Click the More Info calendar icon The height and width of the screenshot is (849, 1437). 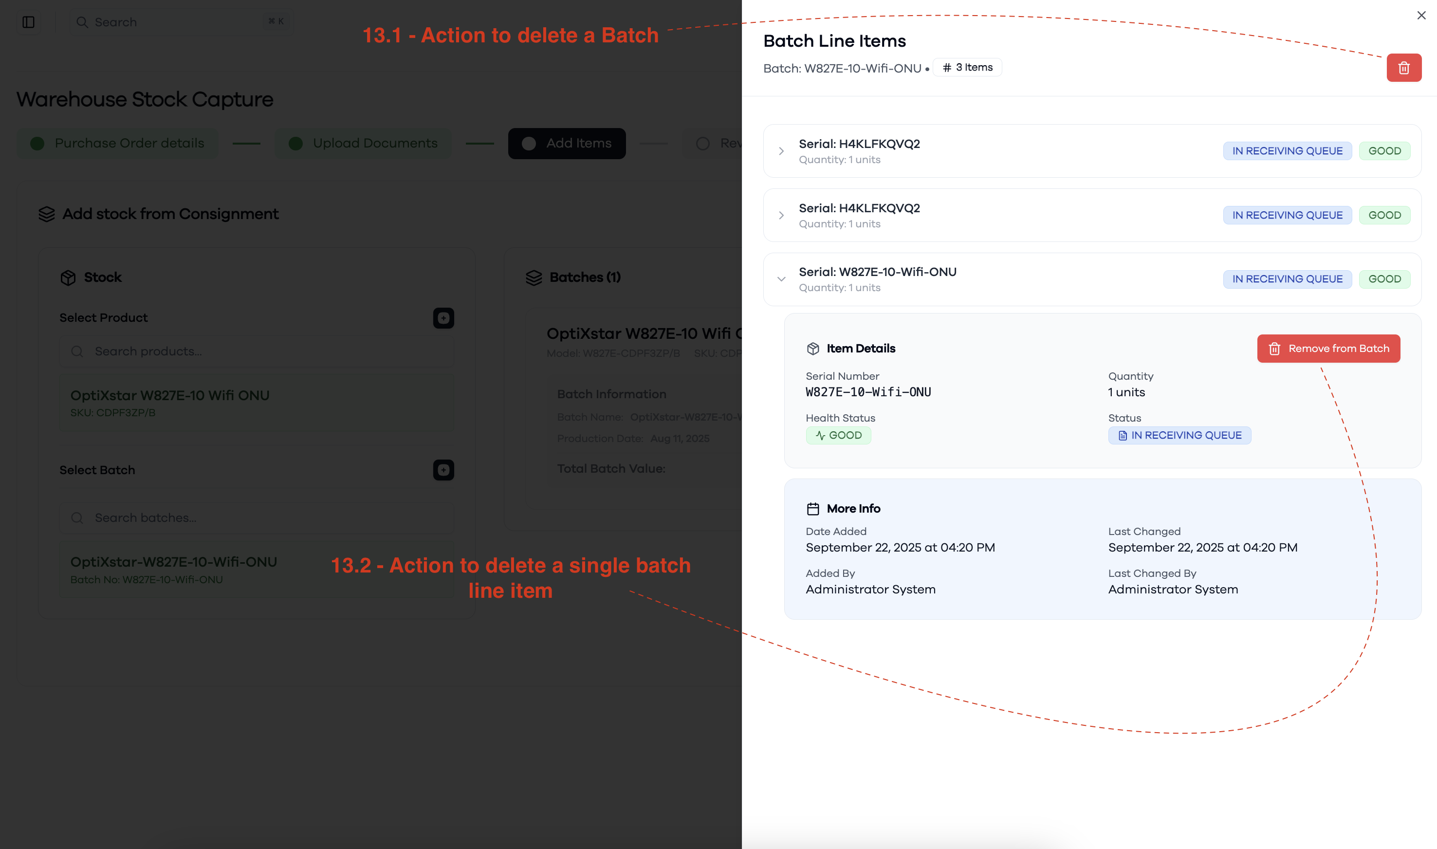(x=812, y=509)
